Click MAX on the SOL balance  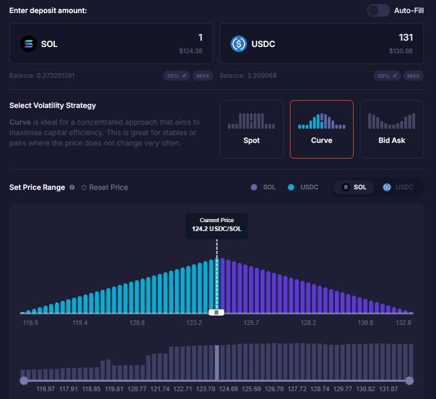202,76
